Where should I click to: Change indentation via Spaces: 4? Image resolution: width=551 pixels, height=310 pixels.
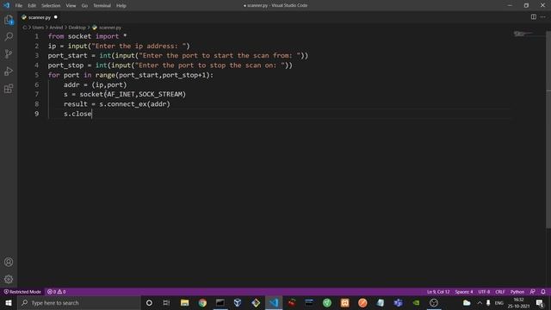[x=464, y=292]
